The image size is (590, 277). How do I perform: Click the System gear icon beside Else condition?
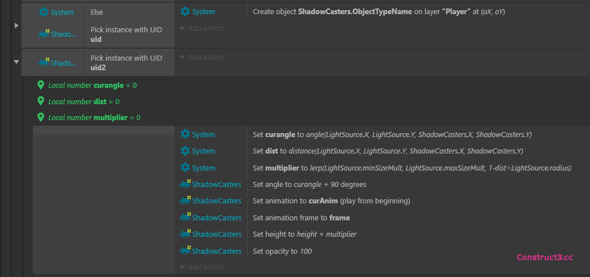tap(44, 12)
